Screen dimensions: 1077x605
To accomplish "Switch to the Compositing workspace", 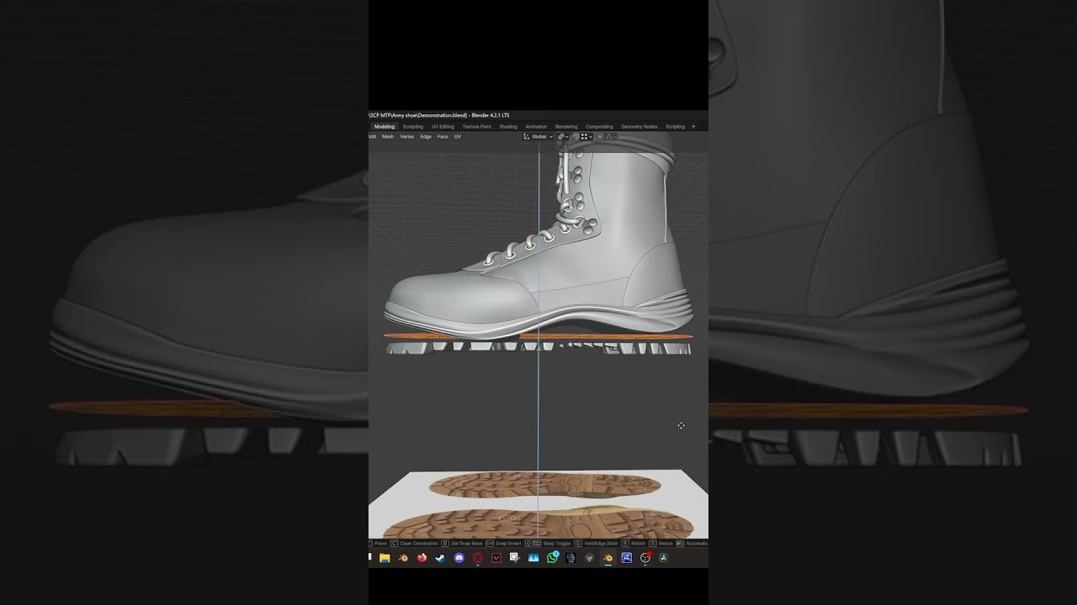I will click(599, 127).
